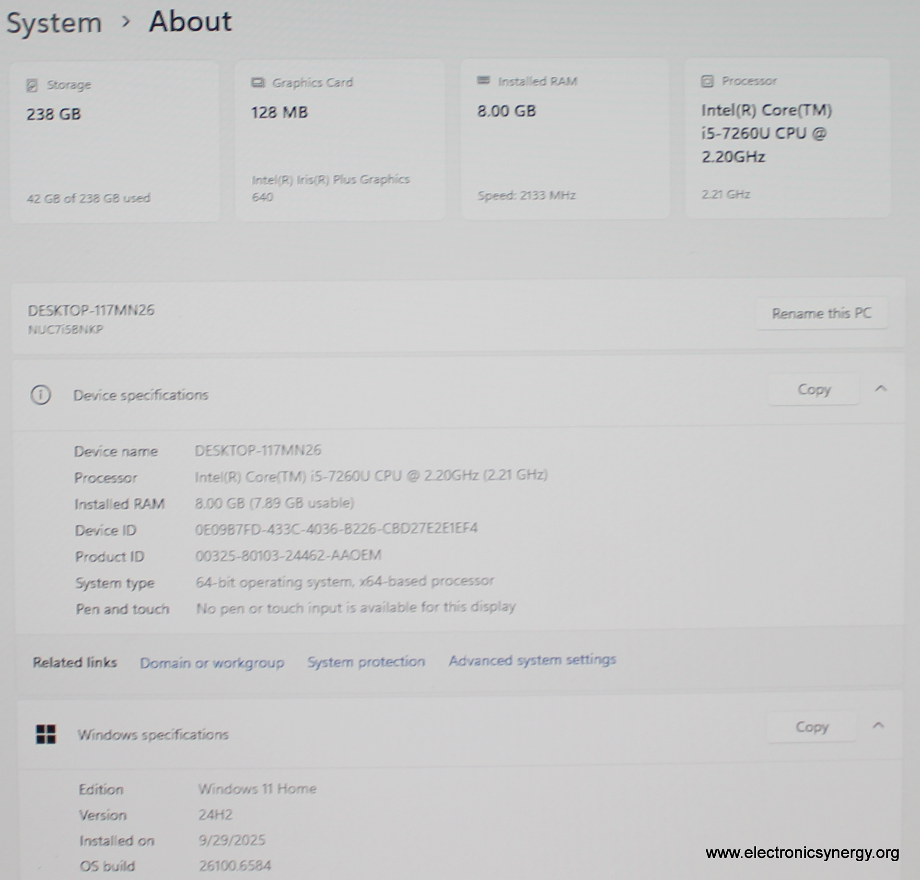Click the Device specifications info icon
920x880 pixels.
(x=41, y=395)
